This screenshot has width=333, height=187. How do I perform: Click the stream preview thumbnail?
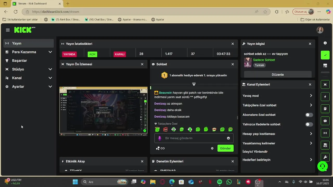103,111
